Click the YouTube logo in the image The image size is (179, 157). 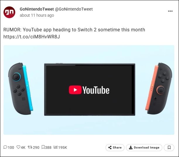pos(89,90)
